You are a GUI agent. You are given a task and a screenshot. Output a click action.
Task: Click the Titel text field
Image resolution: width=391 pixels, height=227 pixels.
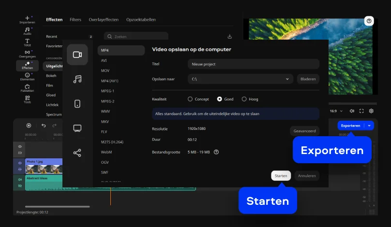click(253, 64)
